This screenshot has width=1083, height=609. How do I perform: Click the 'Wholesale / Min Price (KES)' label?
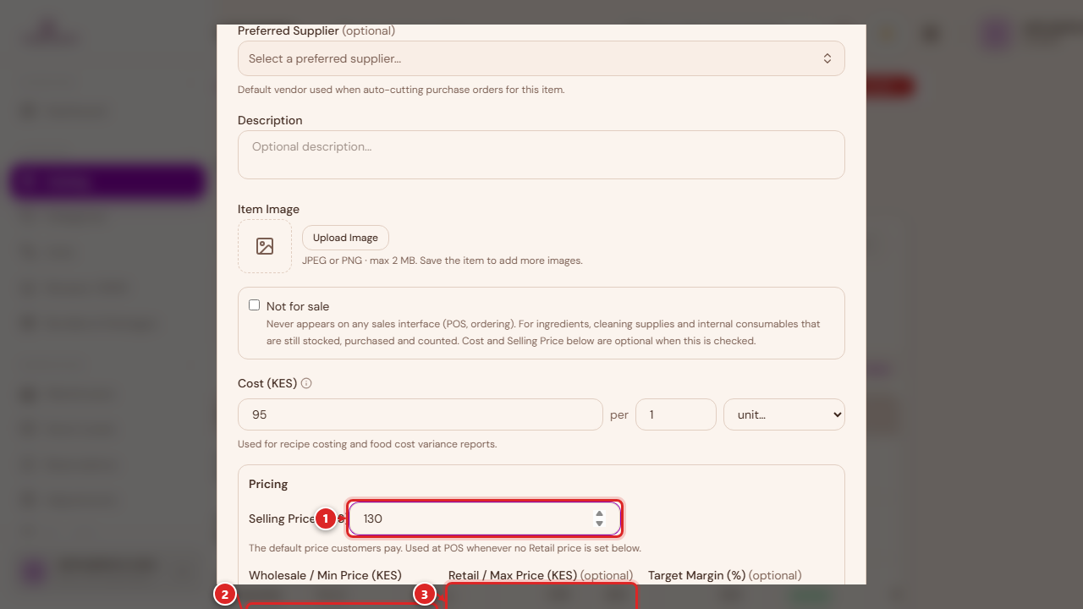click(x=325, y=575)
